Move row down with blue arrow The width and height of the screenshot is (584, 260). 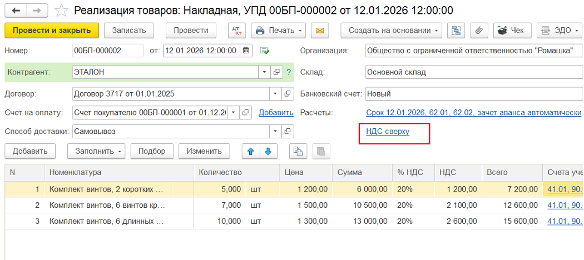268,151
